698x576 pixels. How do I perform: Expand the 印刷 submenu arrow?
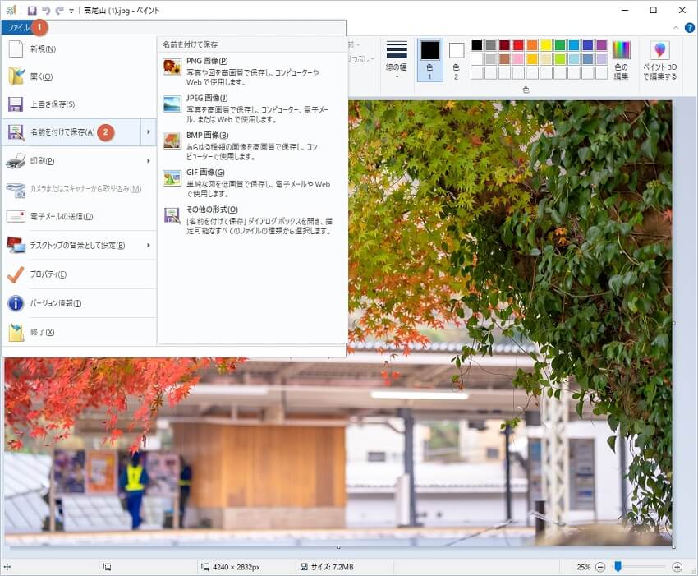pyautogui.click(x=148, y=160)
